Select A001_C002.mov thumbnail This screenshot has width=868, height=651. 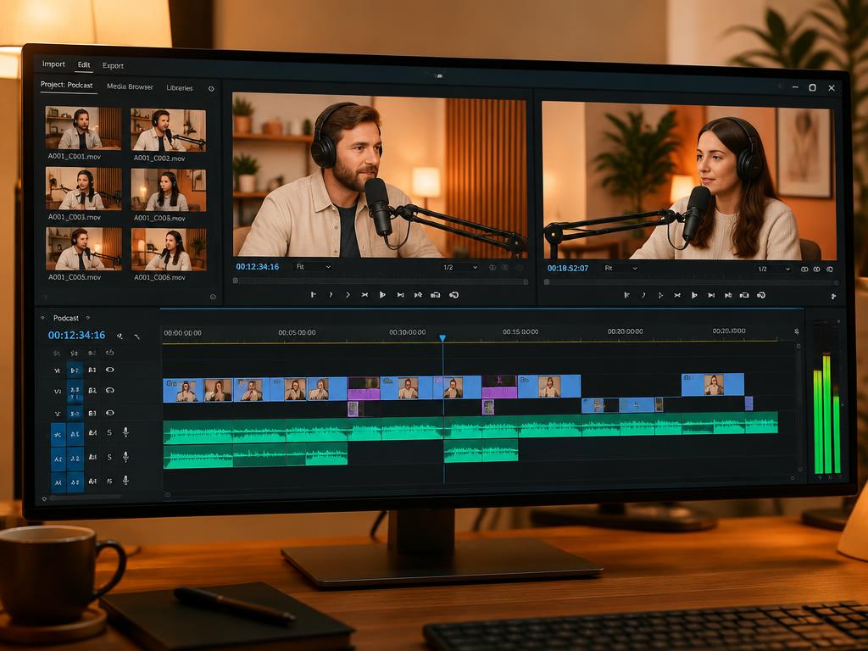point(169,131)
